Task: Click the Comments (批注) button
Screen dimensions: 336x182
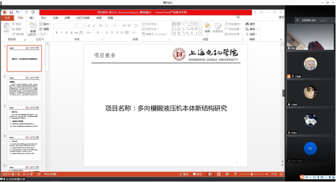Action: 197,174
